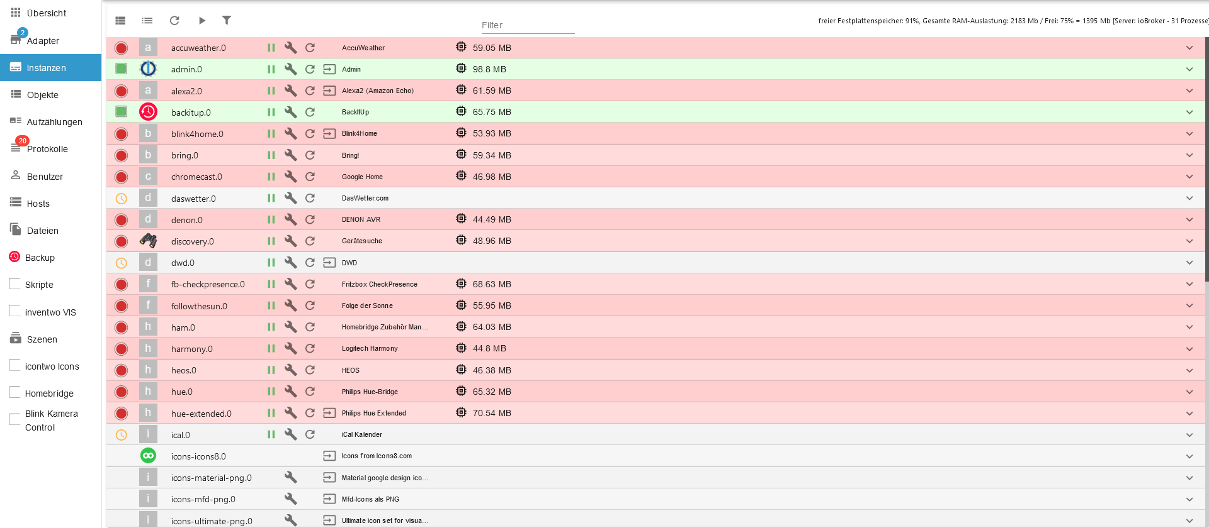Open settings wrench for accuweather.0

[290, 48]
